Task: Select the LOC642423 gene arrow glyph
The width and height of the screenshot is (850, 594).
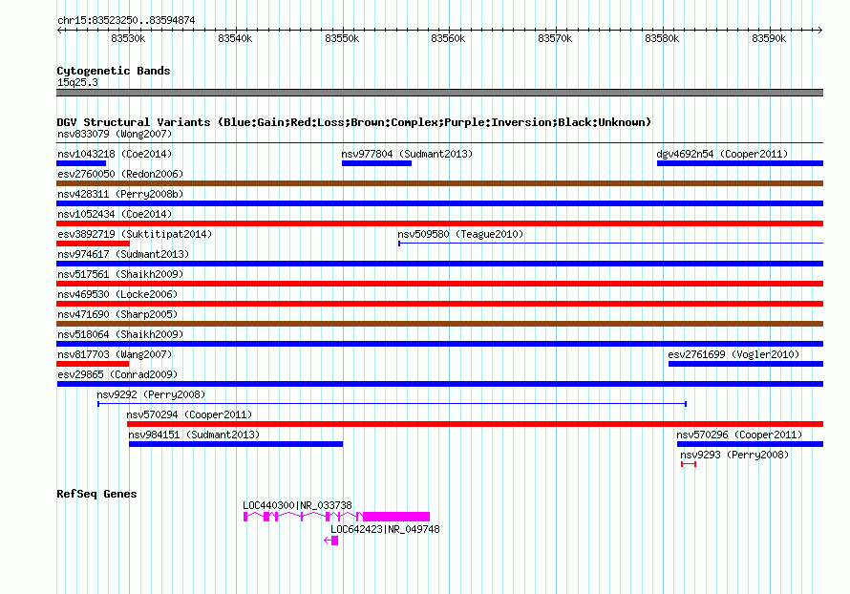Action: pyautogui.click(x=331, y=541)
